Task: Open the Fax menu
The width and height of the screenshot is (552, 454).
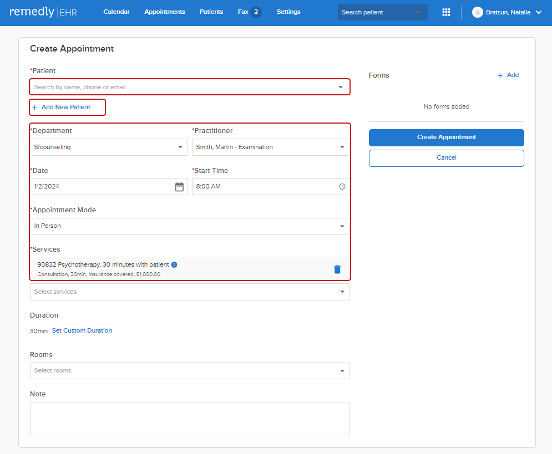Action: [243, 12]
